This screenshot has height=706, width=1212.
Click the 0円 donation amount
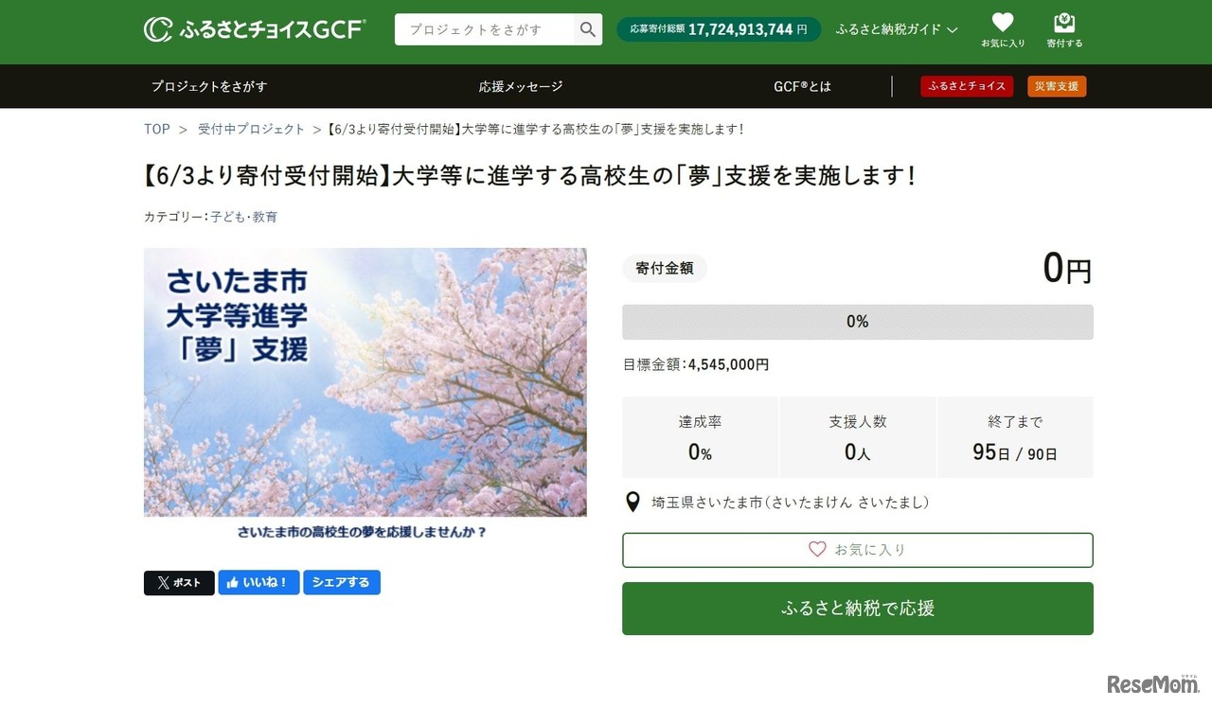1067,269
